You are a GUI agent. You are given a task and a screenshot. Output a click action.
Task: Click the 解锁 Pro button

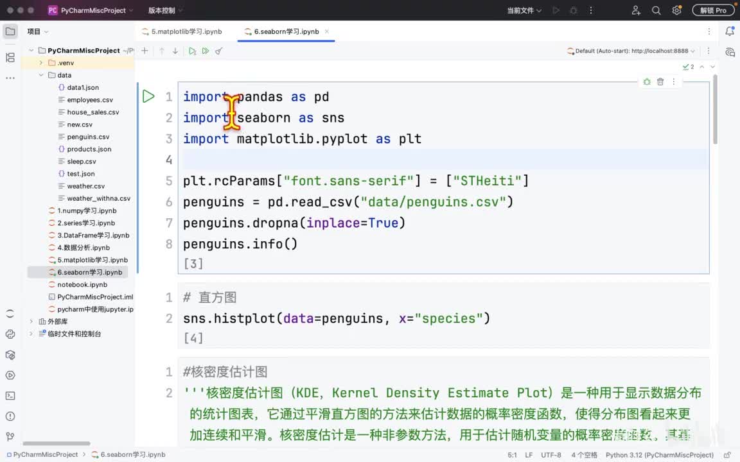[713, 10]
